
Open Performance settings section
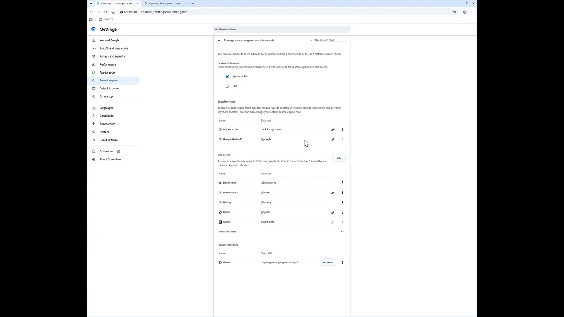point(108,64)
